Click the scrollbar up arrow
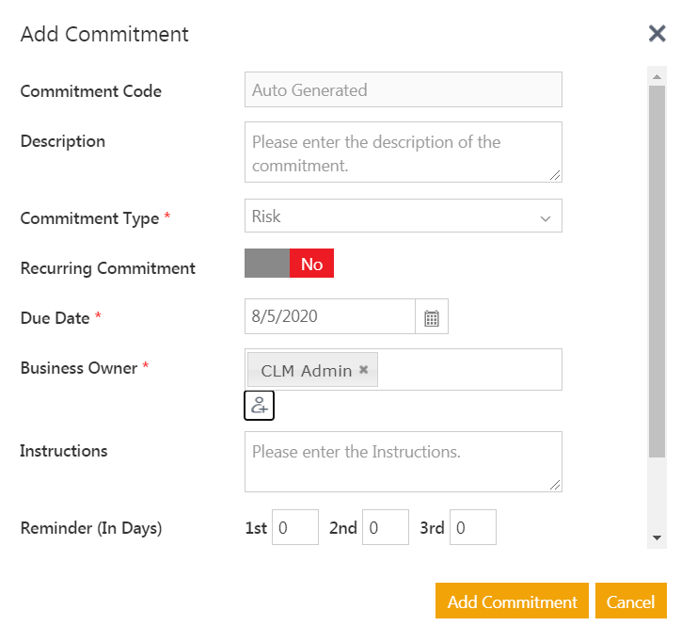Screen dimensions: 681x626 [657, 74]
